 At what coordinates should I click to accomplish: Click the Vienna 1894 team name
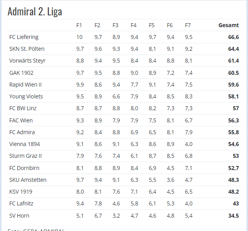coord(24,144)
